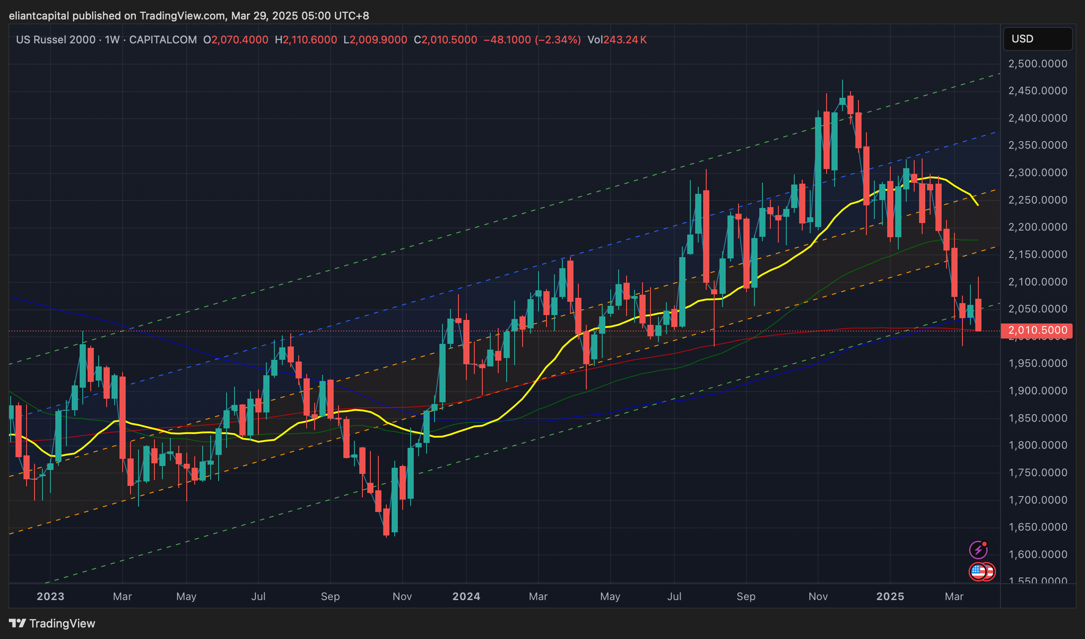Click the −48.1000 (−2.34%) change value
This screenshot has height=639, width=1085.
click(x=532, y=40)
